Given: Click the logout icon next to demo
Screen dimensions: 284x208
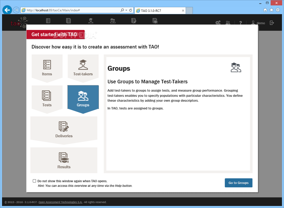Looking at the screenshot, I should coord(272,23).
